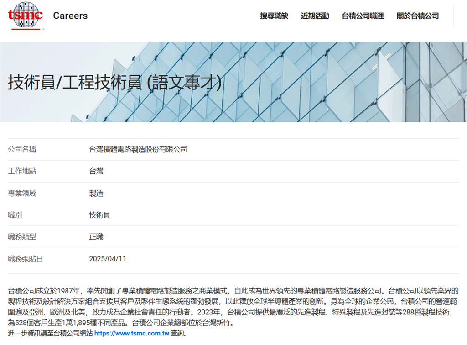Open the 搜尋職缺 menu item

coord(274,16)
